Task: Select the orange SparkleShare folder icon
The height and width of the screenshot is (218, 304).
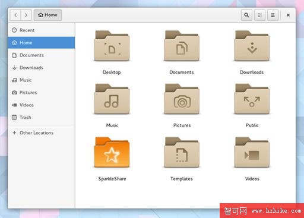Action: pyautogui.click(x=112, y=153)
